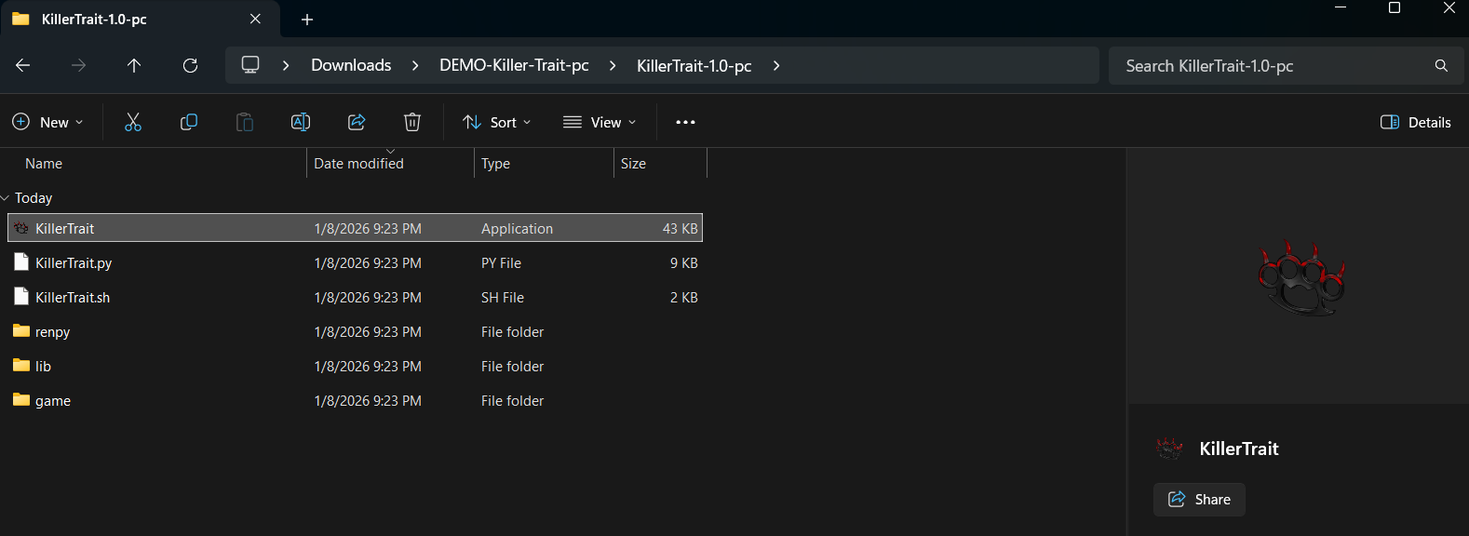Select the game folder name

[x=53, y=400]
